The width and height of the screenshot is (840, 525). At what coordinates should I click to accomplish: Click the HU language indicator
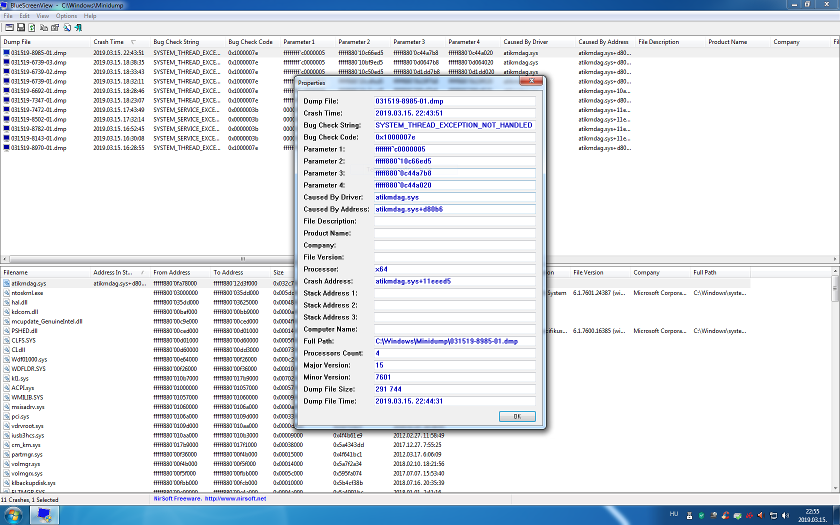673,514
